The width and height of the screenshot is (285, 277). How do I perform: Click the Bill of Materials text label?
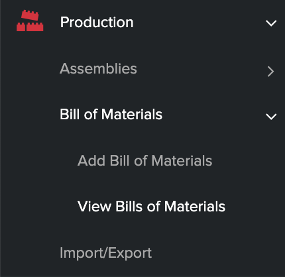click(x=111, y=115)
